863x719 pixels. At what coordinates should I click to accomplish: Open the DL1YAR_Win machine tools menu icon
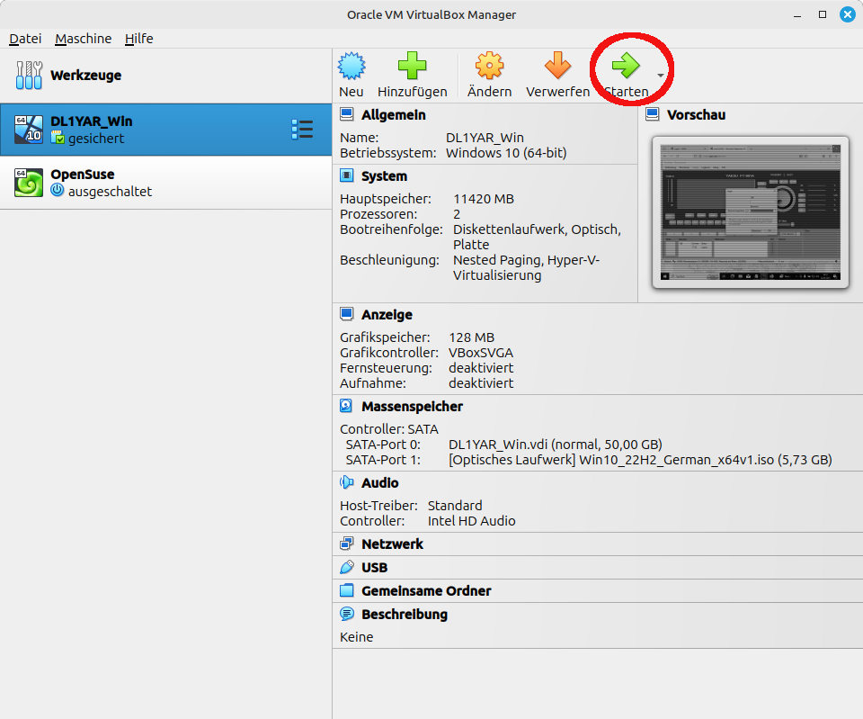coord(302,130)
